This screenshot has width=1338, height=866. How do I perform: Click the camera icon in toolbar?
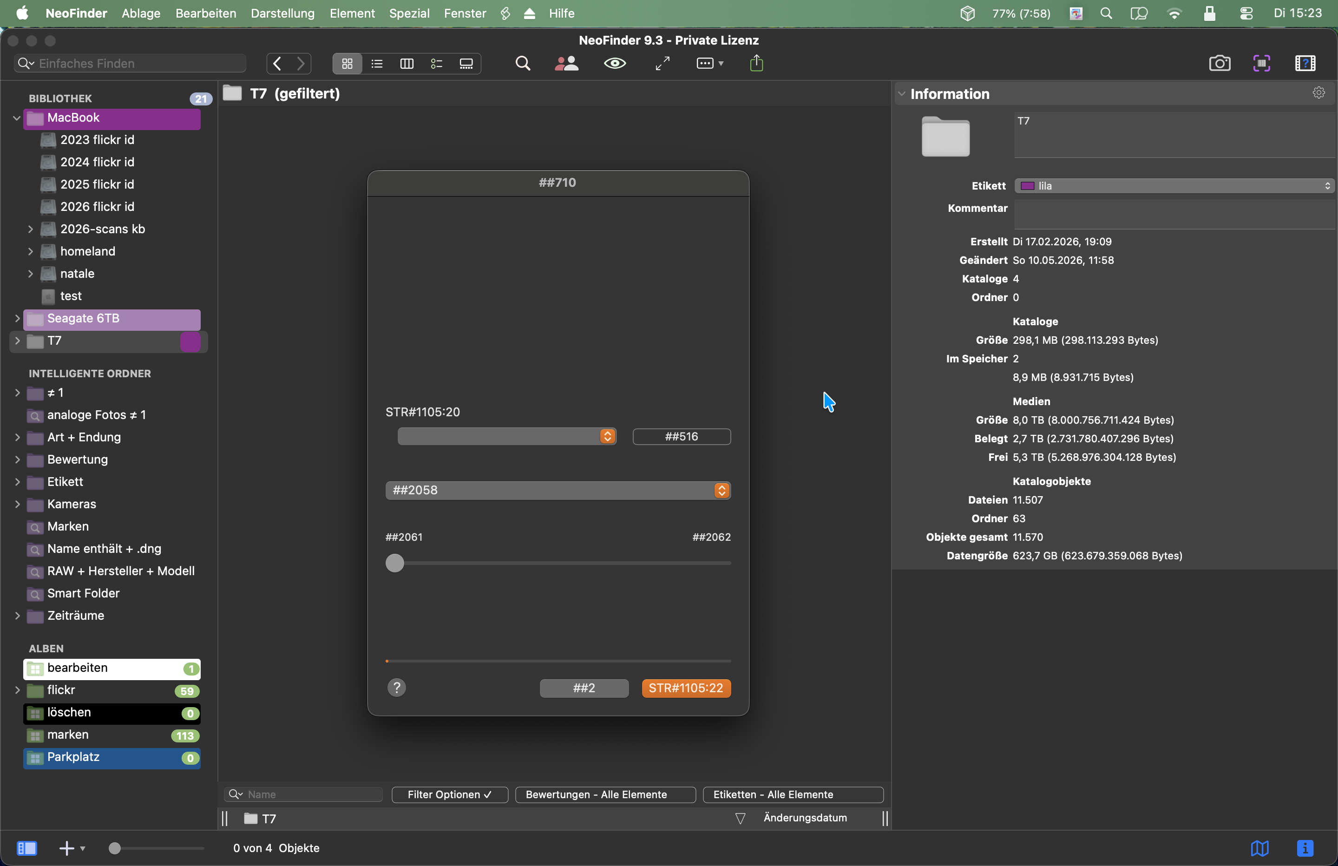pyautogui.click(x=1220, y=64)
